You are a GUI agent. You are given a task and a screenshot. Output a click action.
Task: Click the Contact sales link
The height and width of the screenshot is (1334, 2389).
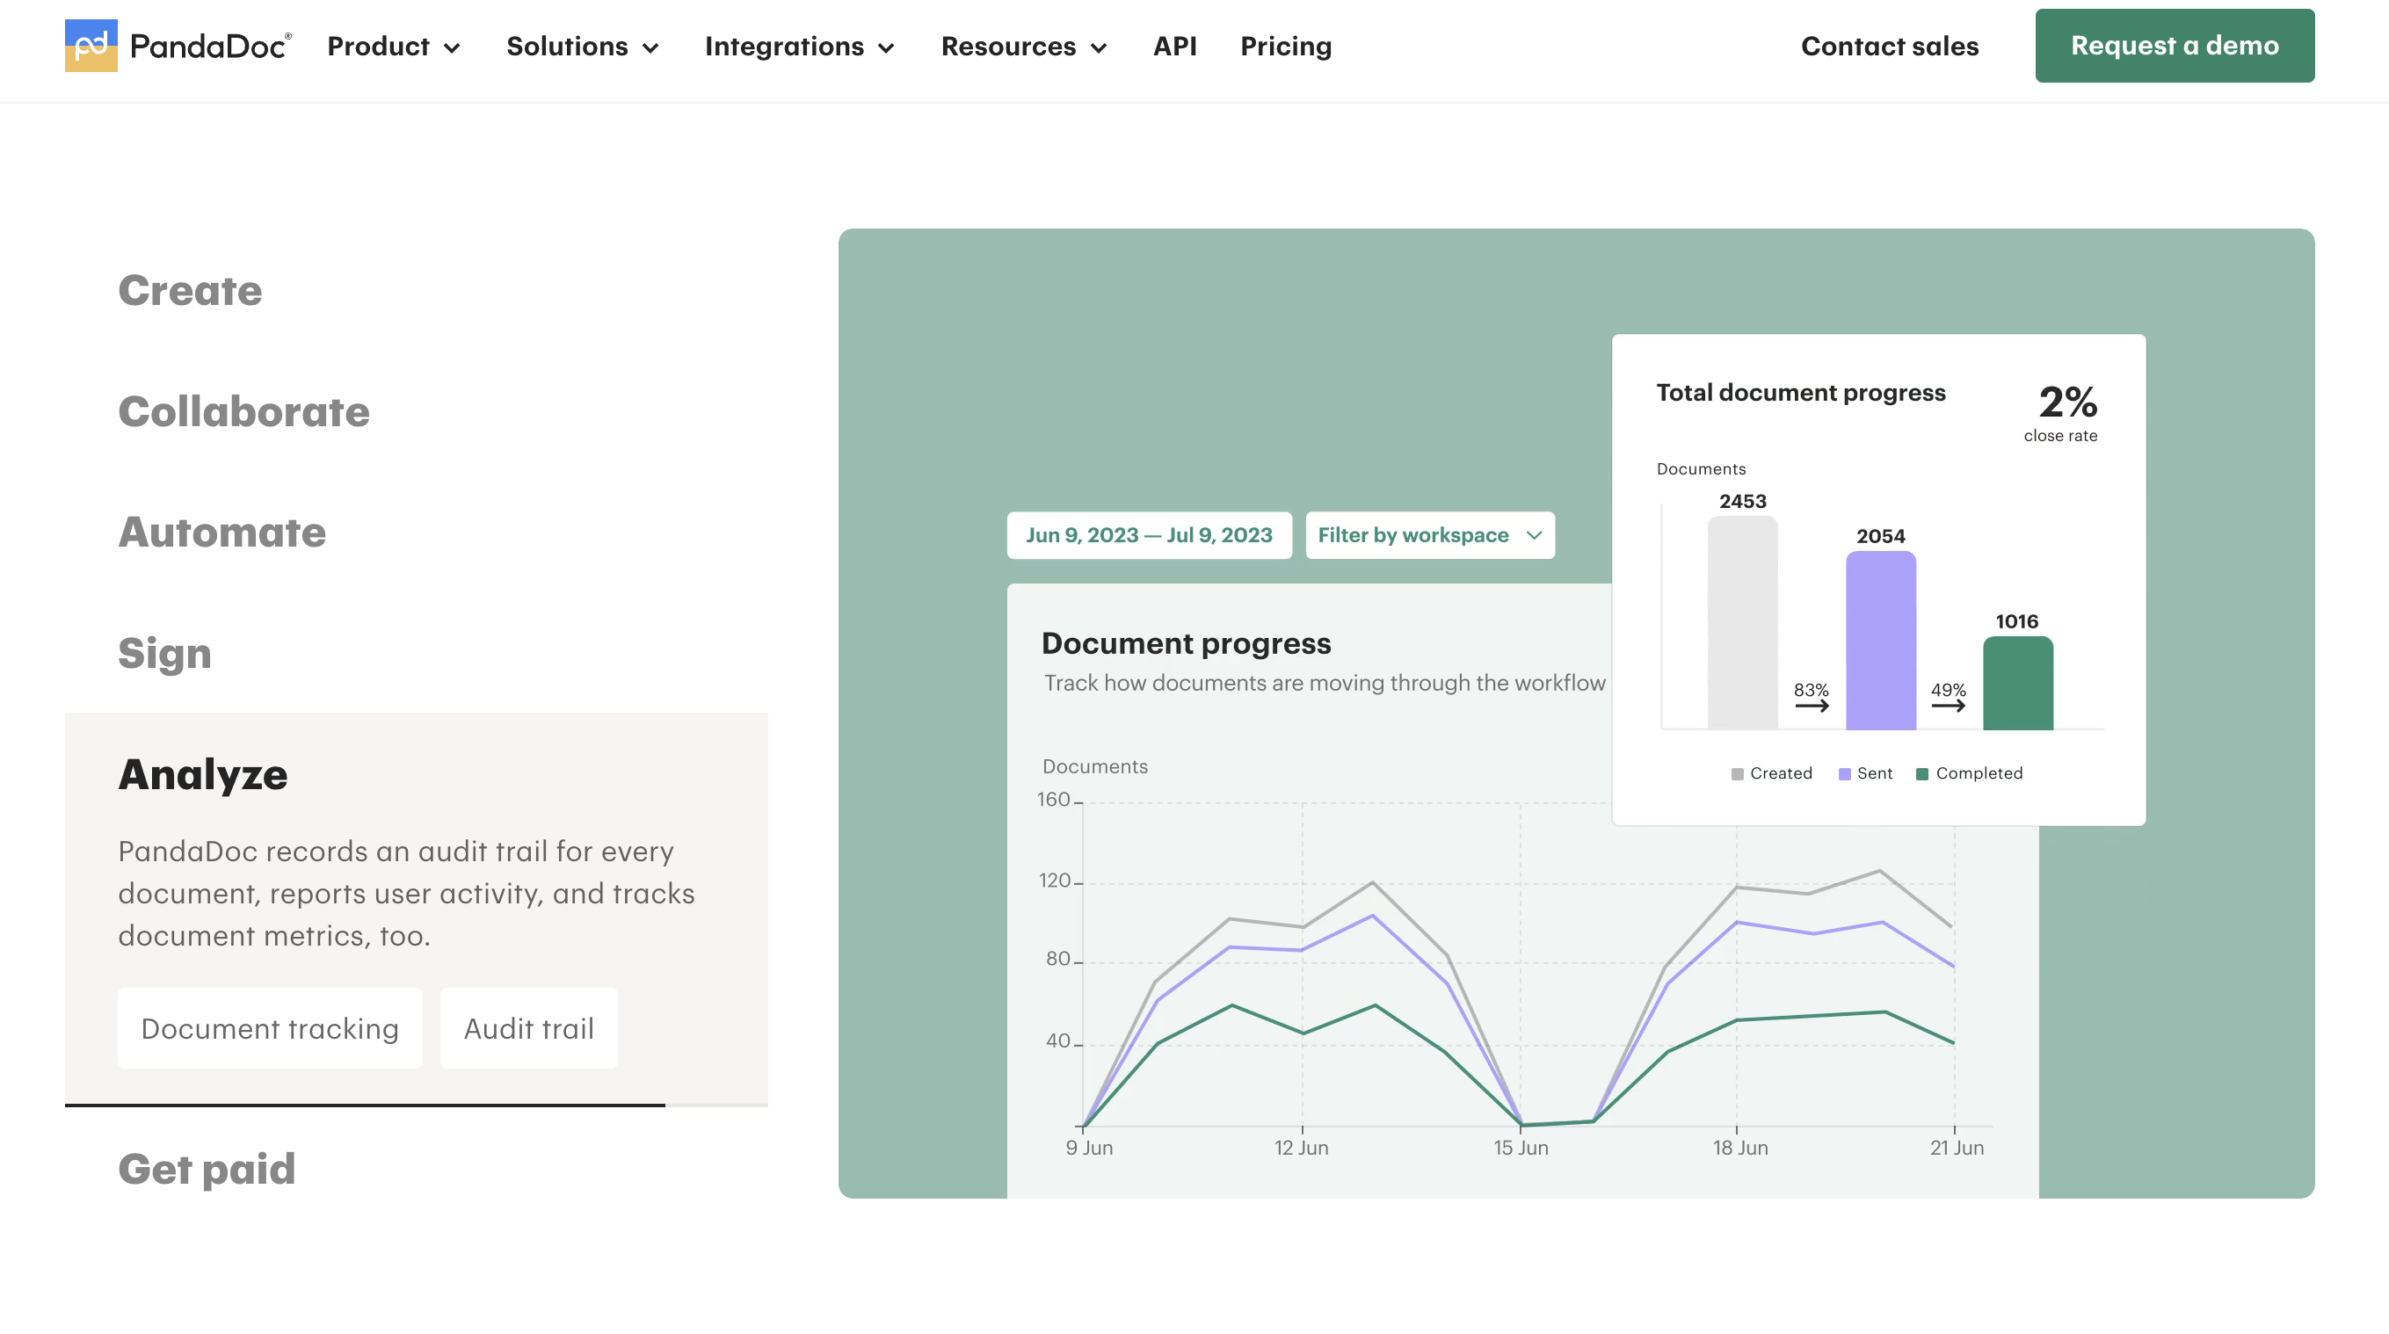[x=1889, y=47]
